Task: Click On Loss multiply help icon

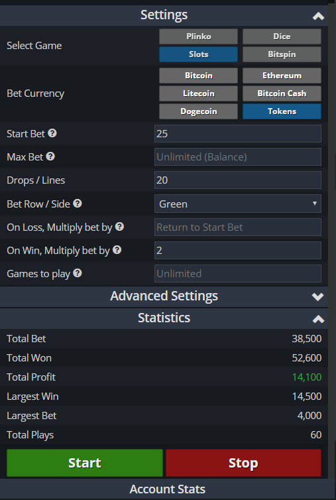Action: coord(119,227)
